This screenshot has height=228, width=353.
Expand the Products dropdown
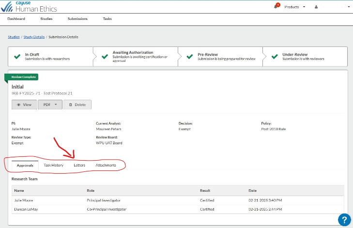pos(295,7)
